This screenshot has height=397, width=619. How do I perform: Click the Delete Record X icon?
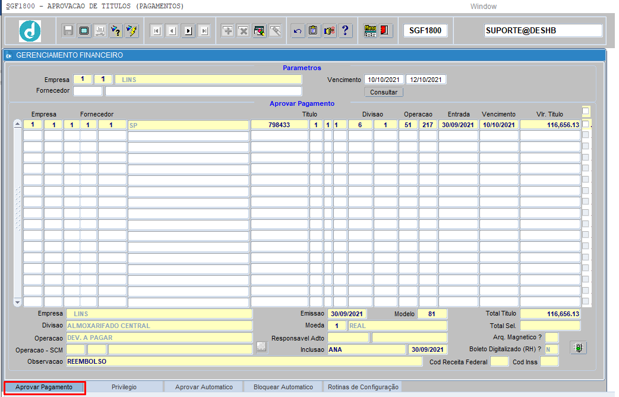coord(244,31)
